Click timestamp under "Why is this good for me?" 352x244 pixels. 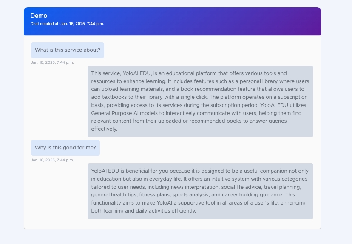(x=52, y=160)
